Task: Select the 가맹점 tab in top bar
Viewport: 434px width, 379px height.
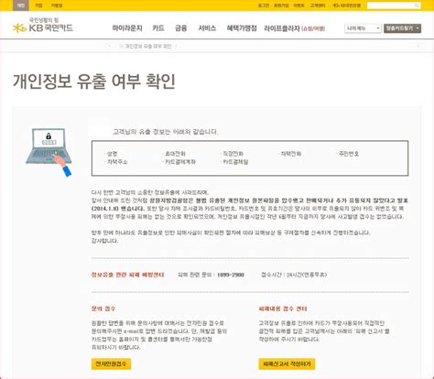Action: pos(57,5)
